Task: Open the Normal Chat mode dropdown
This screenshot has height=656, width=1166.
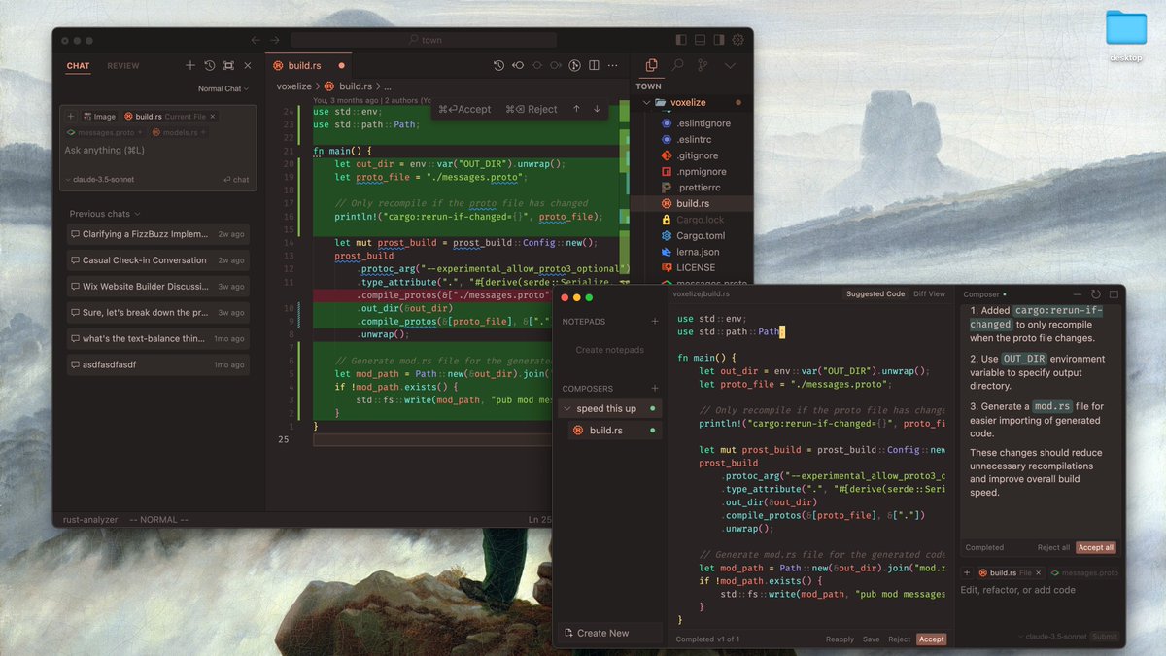Action: point(223,88)
